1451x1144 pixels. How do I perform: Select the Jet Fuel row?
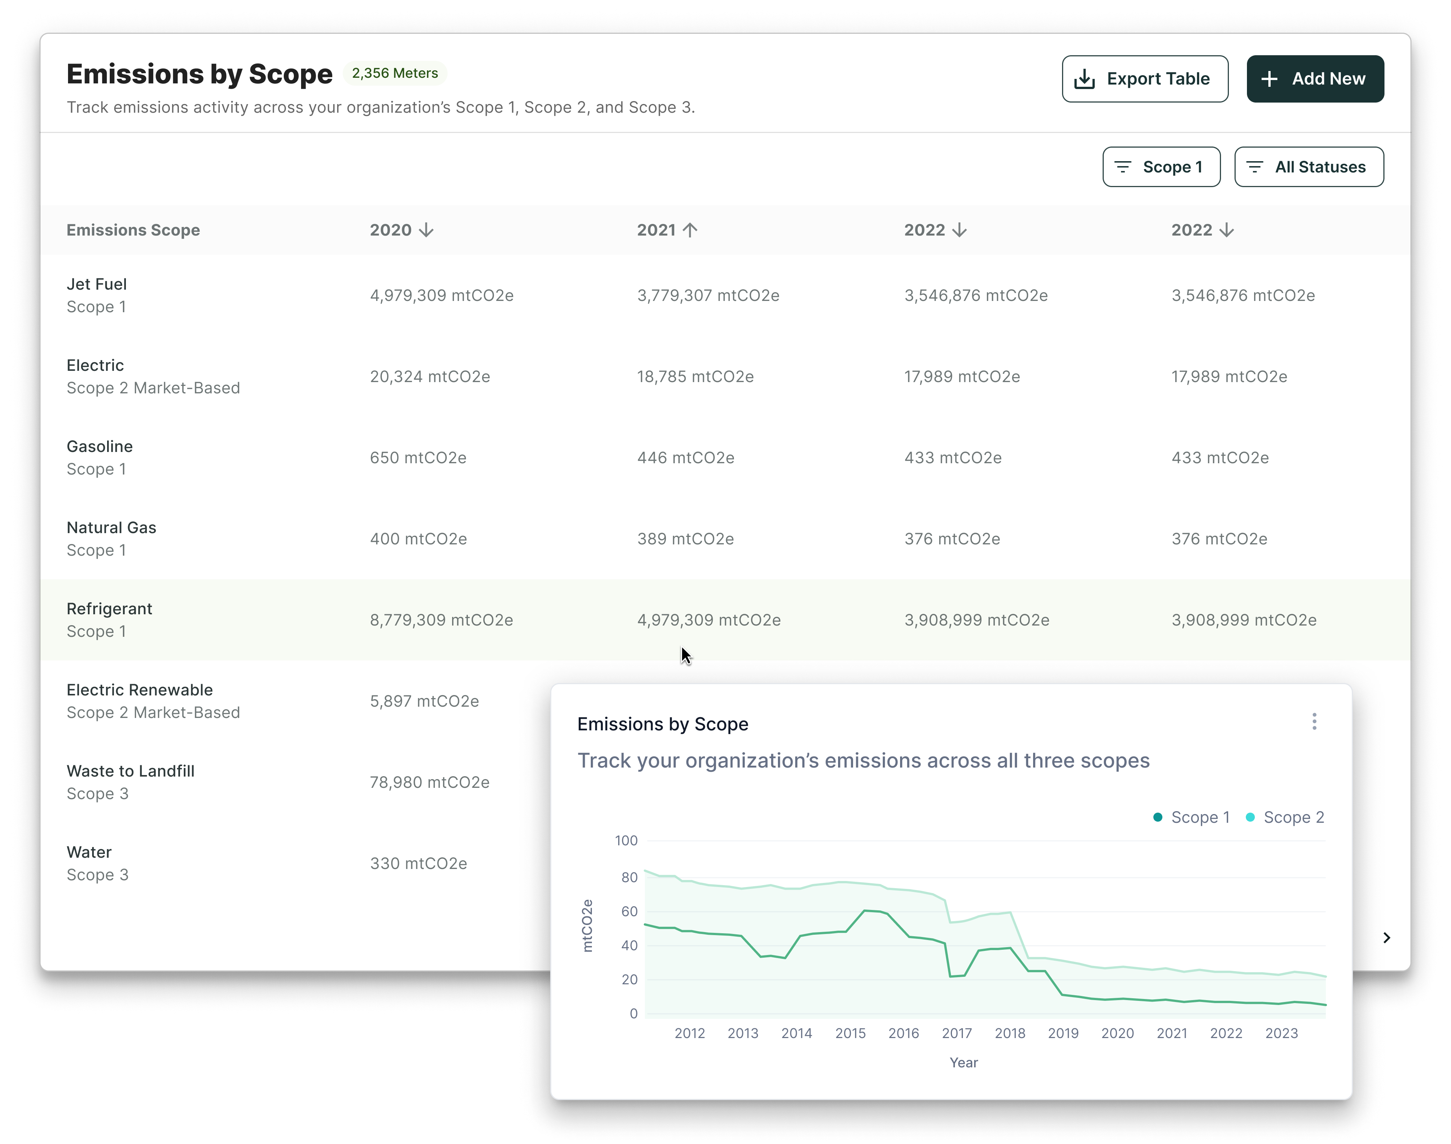(x=725, y=295)
